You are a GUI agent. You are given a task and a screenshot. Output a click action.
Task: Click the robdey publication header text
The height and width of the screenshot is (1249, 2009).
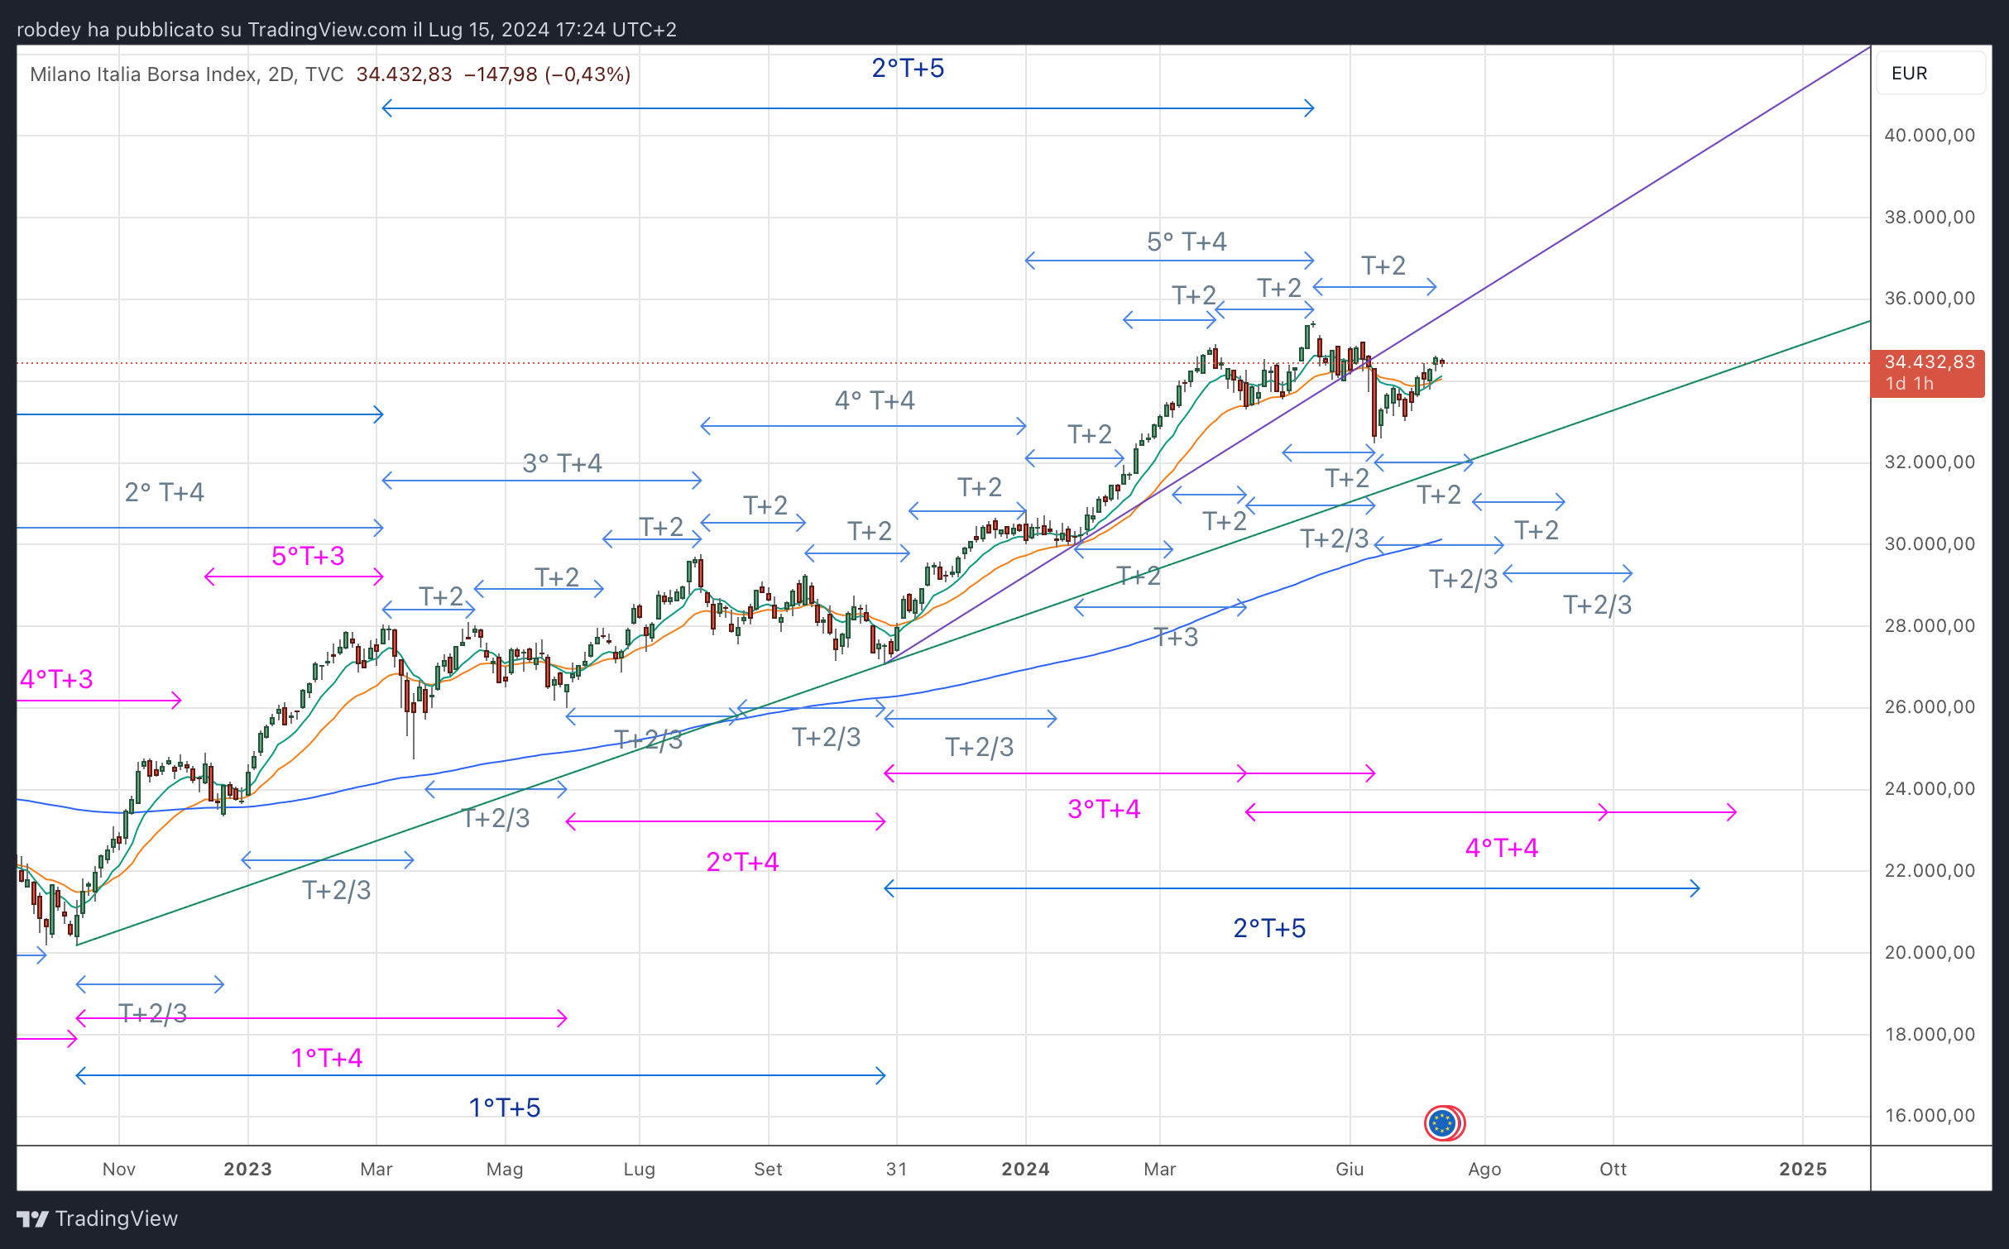pyautogui.click(x=346, y=30)
